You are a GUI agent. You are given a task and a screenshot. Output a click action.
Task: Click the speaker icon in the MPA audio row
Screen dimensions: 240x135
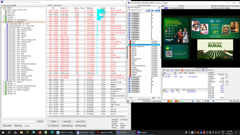click(x=163, y=76)
